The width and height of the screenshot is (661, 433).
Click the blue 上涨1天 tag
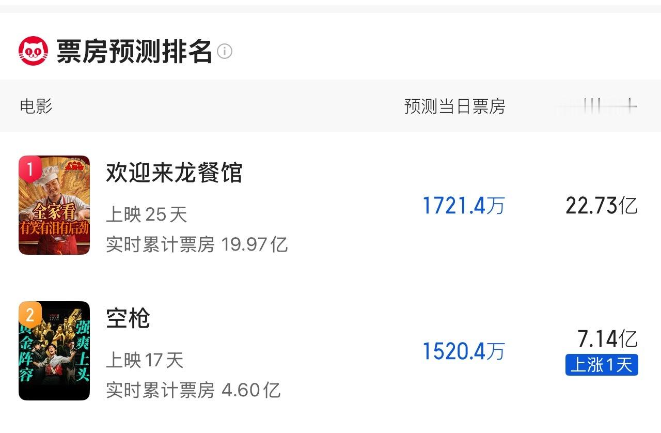tap(602, 365)
